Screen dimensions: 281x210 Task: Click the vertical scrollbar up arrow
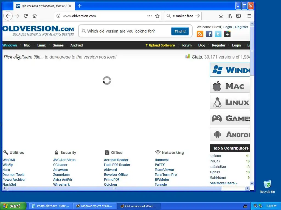252,24
